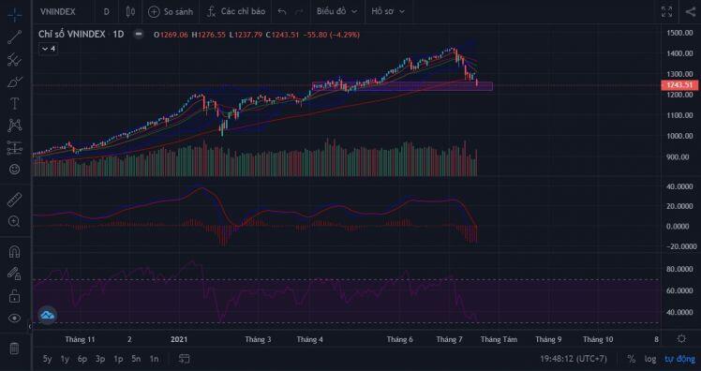Open the emoji icons tool

[x=14, y=170]
